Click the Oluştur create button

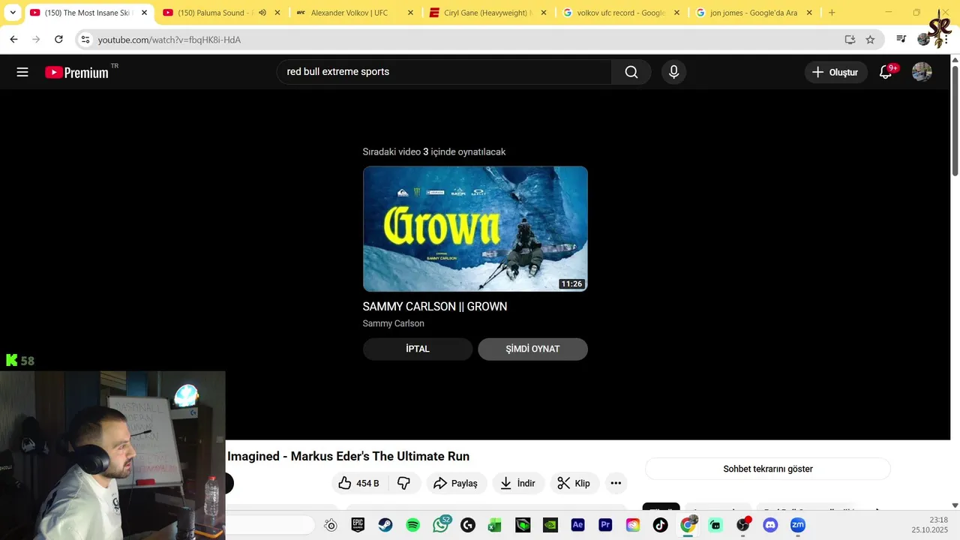[x=835, y=72]
